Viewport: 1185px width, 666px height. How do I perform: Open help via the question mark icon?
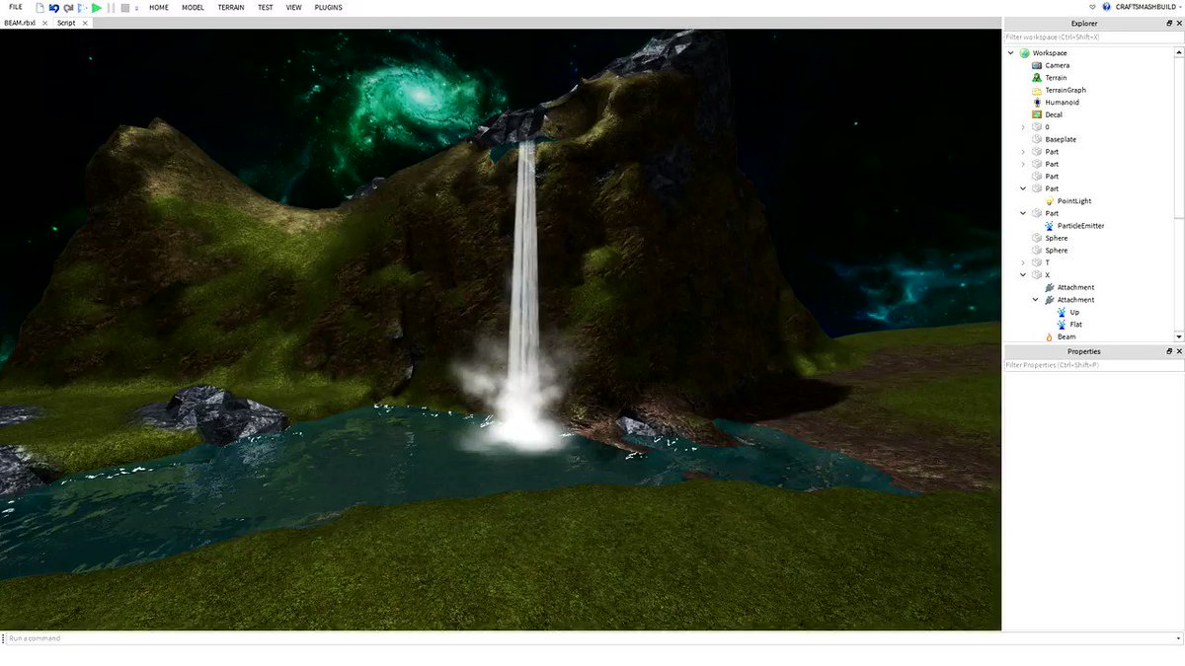coord(1106,7)
